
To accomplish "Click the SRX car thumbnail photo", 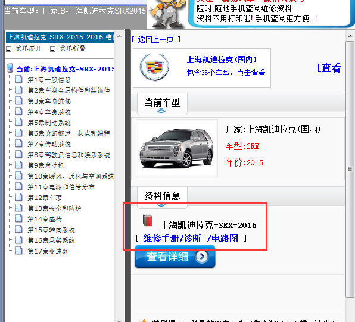I will point(177,148).
